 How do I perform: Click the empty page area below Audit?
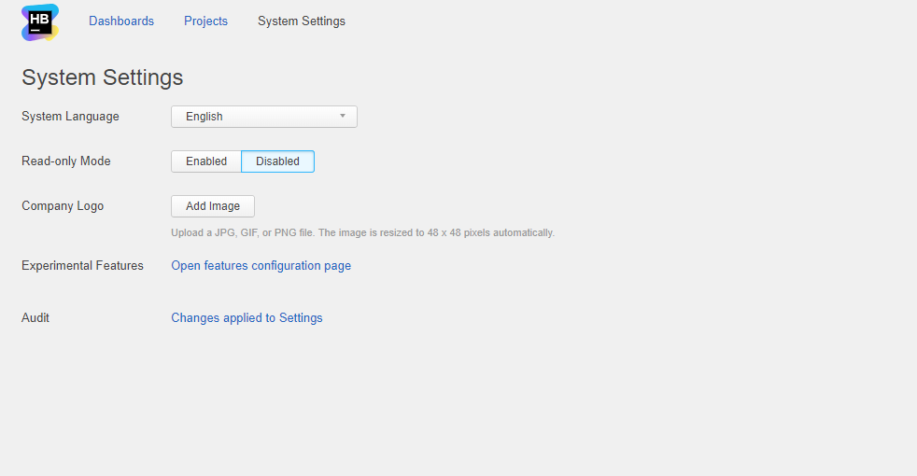point(458,401)
